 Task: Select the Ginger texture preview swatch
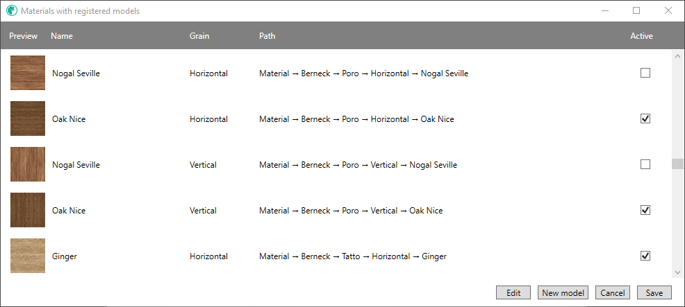coord(28,256)
